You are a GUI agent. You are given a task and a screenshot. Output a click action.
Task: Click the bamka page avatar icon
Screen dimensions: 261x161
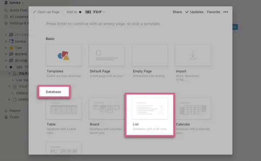click(11, 41)
